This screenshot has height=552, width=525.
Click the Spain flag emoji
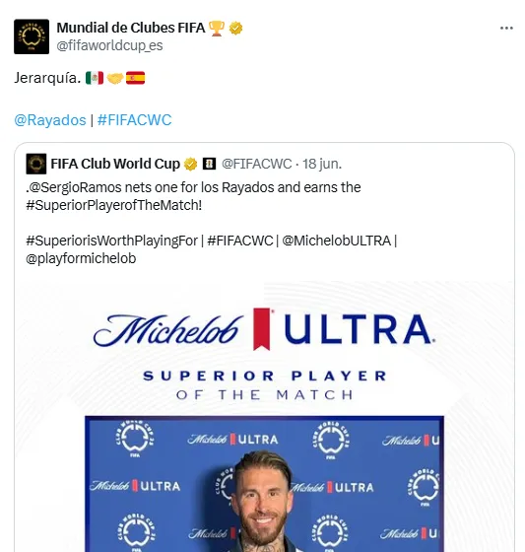tap(136, 78)
